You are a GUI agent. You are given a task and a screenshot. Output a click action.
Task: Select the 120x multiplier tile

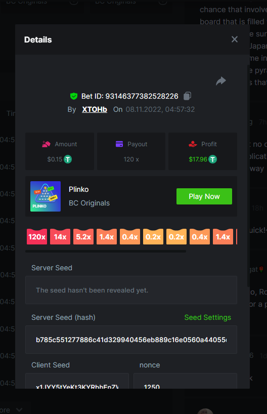37,236
